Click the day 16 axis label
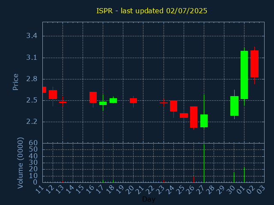The image size is (274, 205). tap(90, 189)
